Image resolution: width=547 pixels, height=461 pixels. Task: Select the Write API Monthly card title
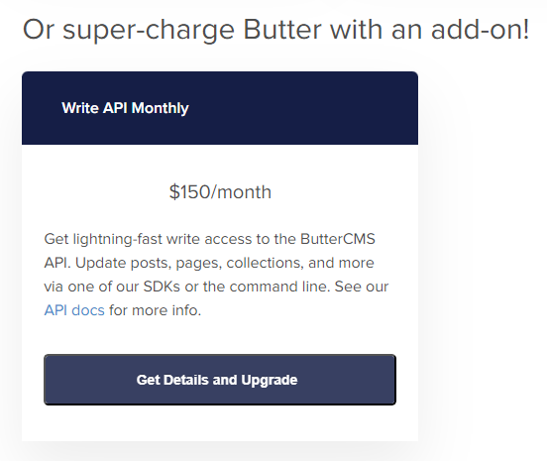tap(125, 108)
